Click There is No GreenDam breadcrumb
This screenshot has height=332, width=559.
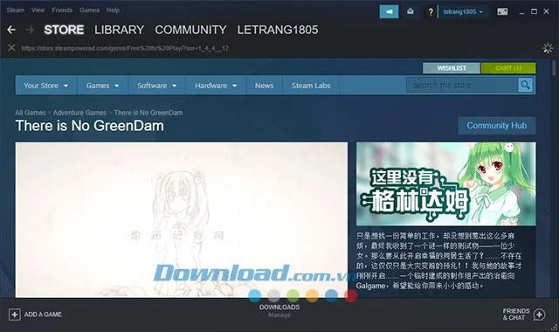tap(148, 113)
